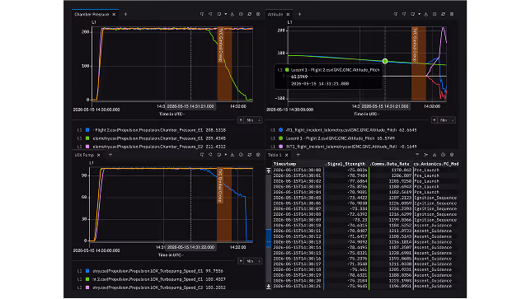This screenshot has width=531, height=299.
Task: Click the Comms.Data_Rate column header
Action: (x=390, y=164)
